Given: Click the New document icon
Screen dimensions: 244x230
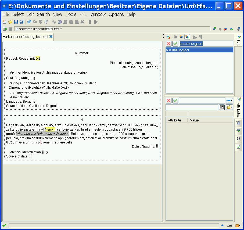Looking at the screenshot, I should [x=5, y=22].
